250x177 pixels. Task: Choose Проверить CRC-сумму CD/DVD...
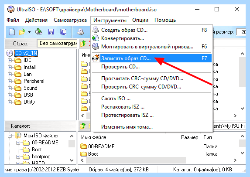coord(152,87)
